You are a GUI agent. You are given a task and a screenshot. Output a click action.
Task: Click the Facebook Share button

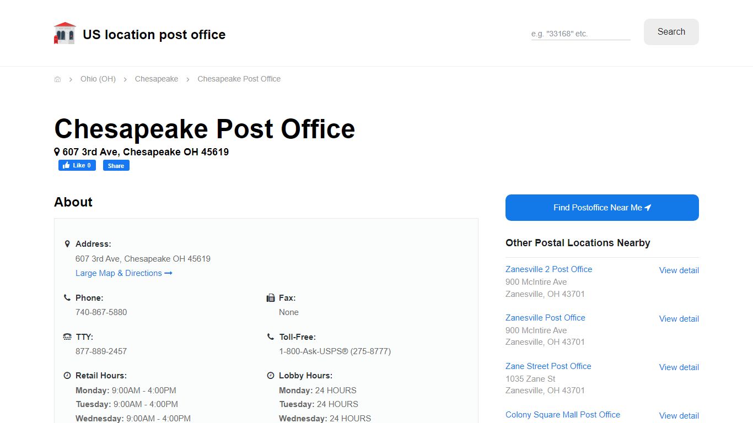[116, 165]
